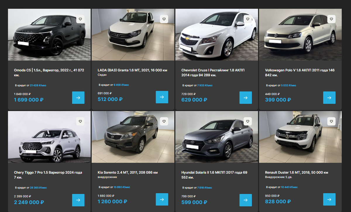Click blue arrow on LADA Granta card

(x=162, y=97)
